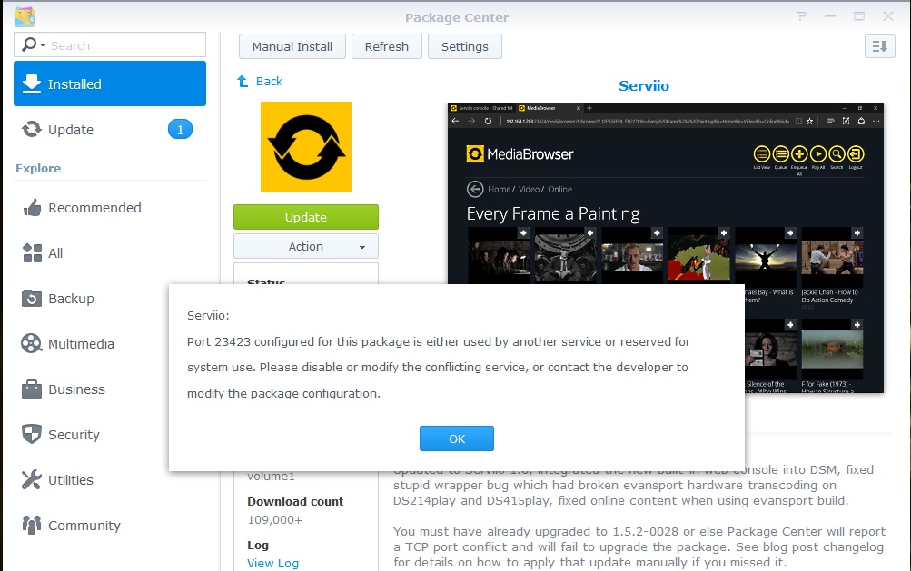Open the View Log link
Viewport: 911px width, 571px height.
coord(273,563)
